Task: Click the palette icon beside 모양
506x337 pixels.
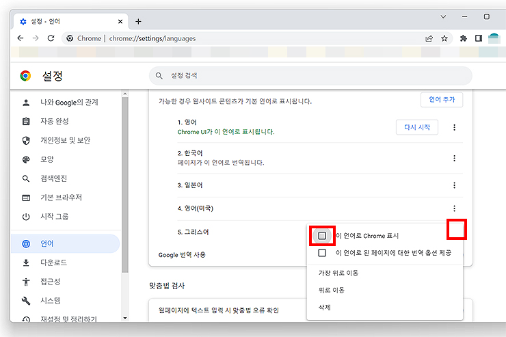Action: tap(26, 159)
